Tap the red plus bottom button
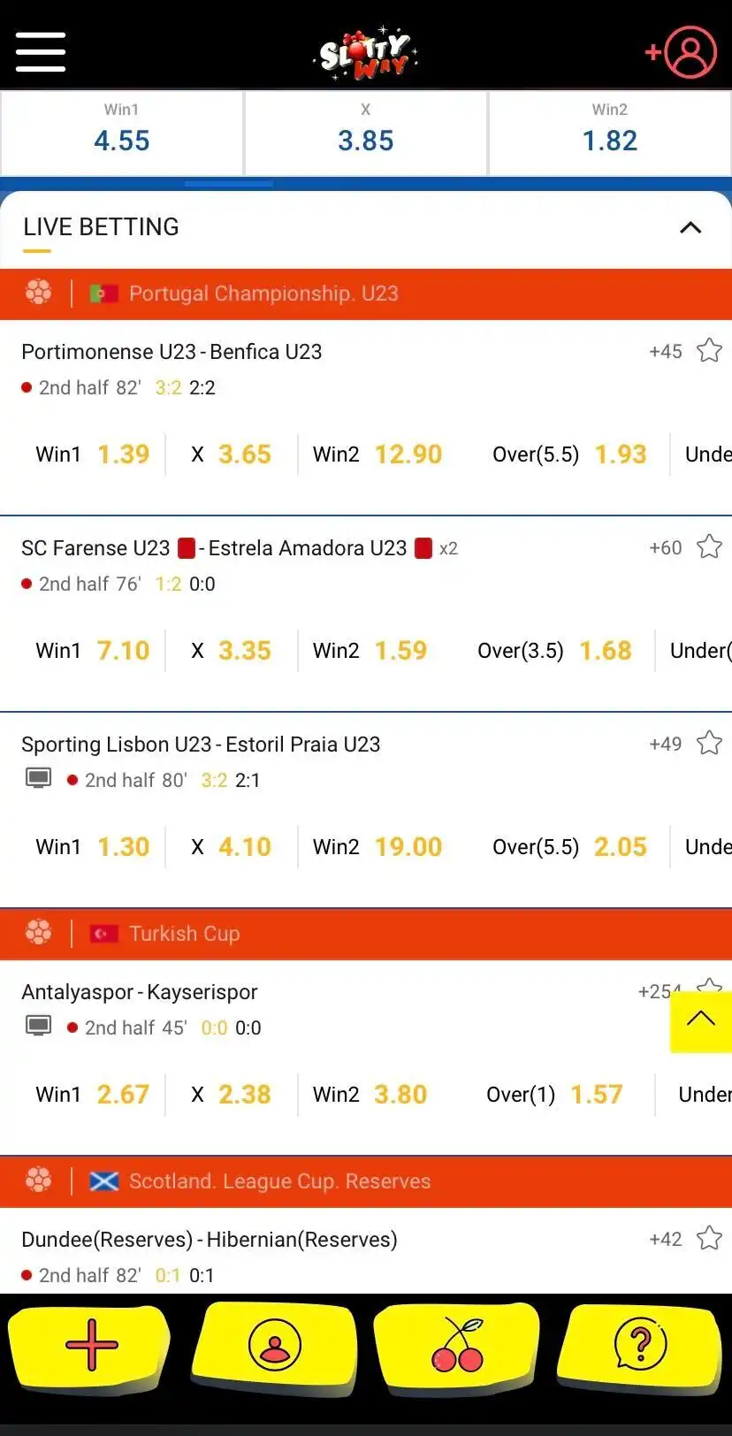Viewport: 732px width, 1436px height. click(x=91, y=1345)
